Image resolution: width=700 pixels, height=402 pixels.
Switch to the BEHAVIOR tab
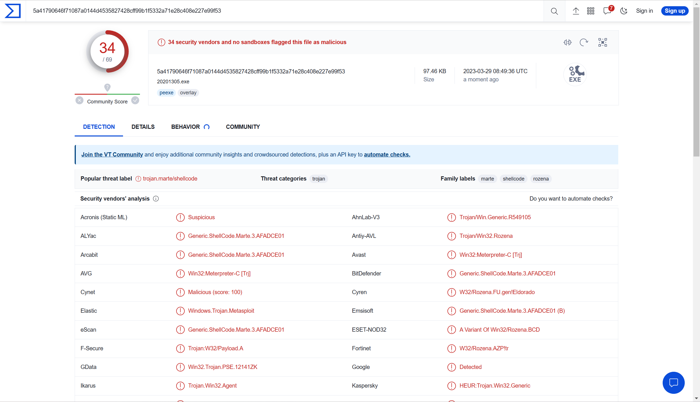pos(186,127)
